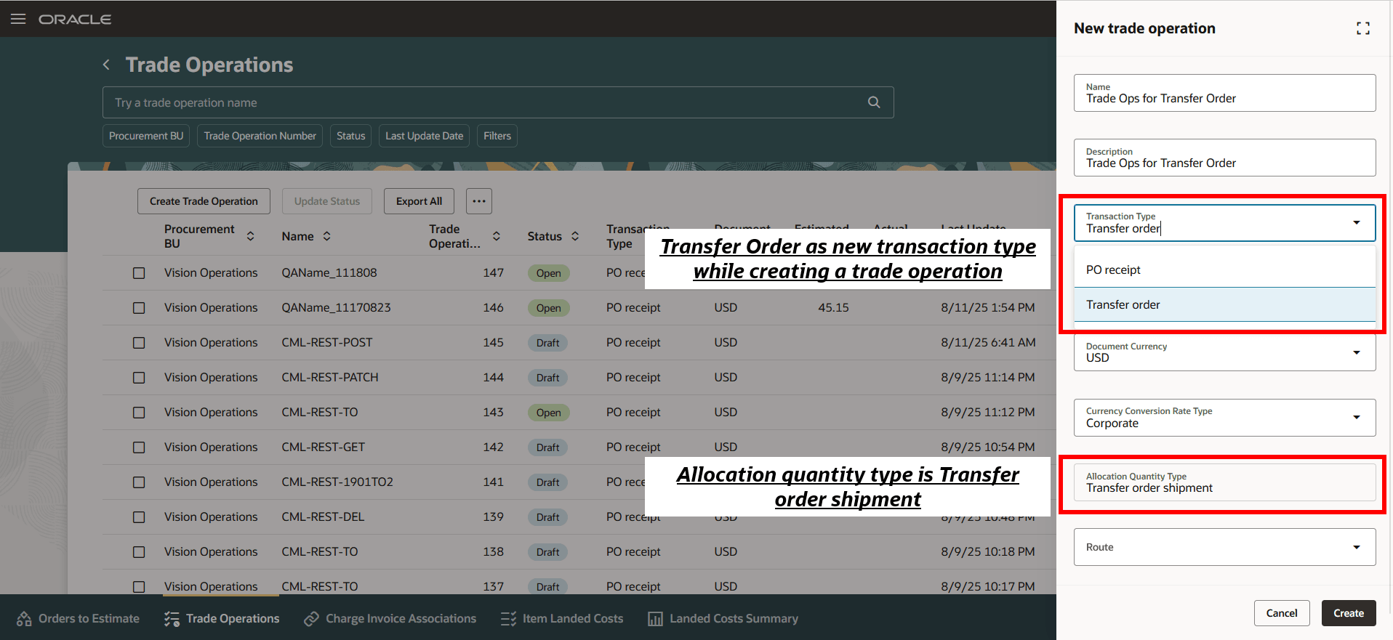Switch to the Trade Operations tab
The image size is (1393, 640).
click(222, 619)
